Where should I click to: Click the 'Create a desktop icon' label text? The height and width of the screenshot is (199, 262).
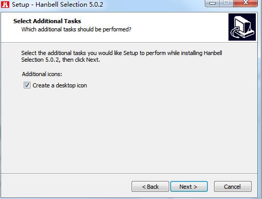point(60,85)
